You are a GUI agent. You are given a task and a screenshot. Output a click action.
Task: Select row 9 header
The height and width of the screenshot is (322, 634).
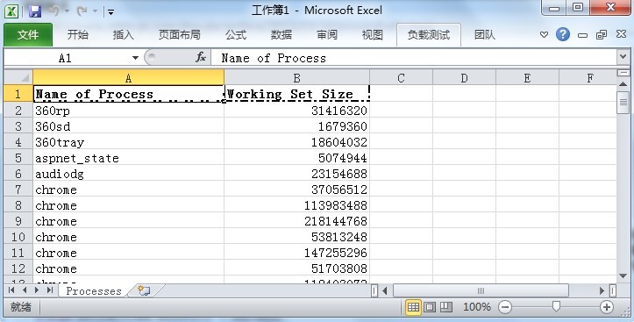tap(18, 221)
